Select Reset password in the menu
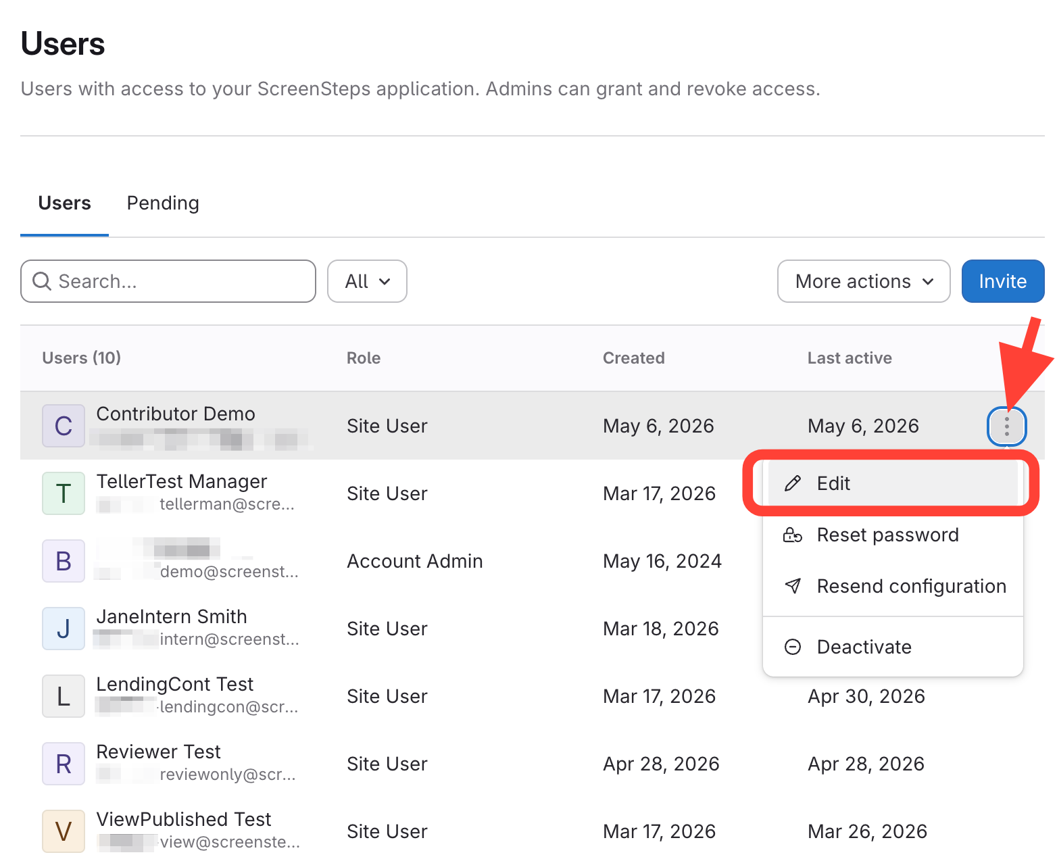The image size is (1057, 857). 893,535
